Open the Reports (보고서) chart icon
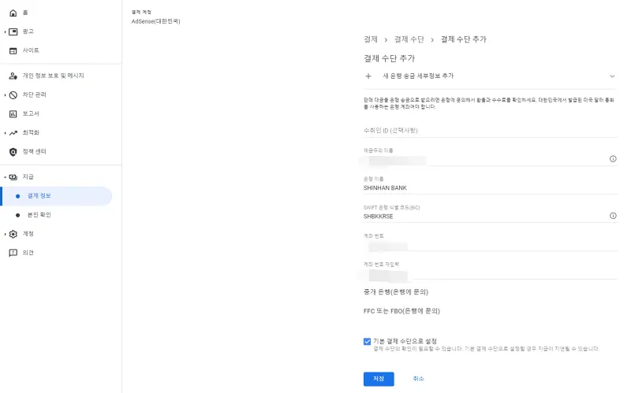Image resolution: width=631 pixels, height=393 pixels. coord(13,113)
